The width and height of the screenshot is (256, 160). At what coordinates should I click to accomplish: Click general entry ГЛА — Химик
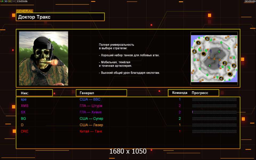(91, 112)
